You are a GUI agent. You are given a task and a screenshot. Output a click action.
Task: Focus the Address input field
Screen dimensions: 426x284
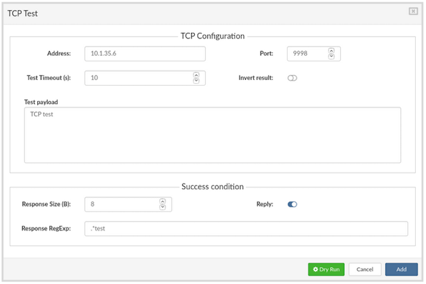[x=145, y=54]
